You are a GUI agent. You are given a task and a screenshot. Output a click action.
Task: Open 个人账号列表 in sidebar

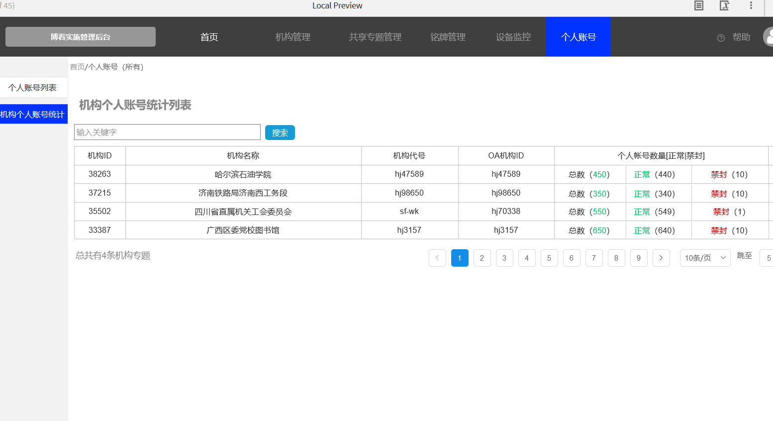point(34,87)
